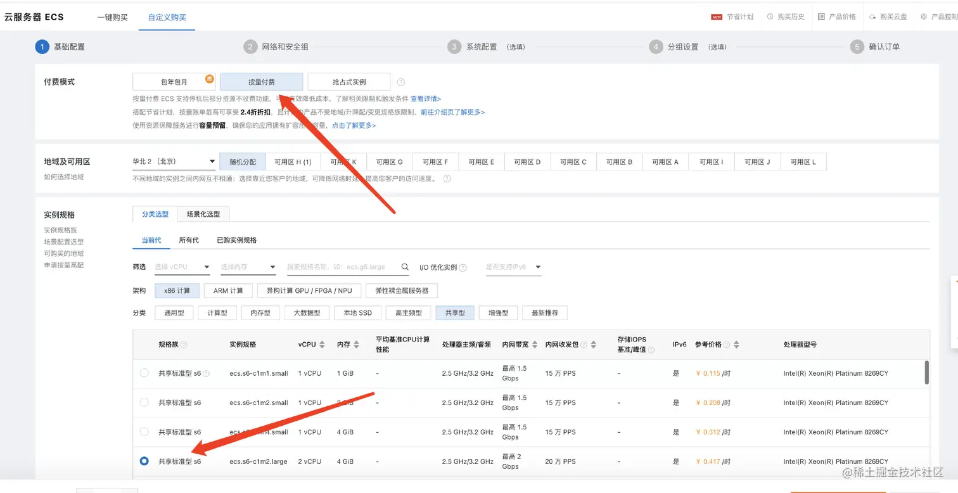Screen dimensions: 958x493
Task: Switch to 场景化选型 tab
Action: pyautogui.click(x=203, y=214)
